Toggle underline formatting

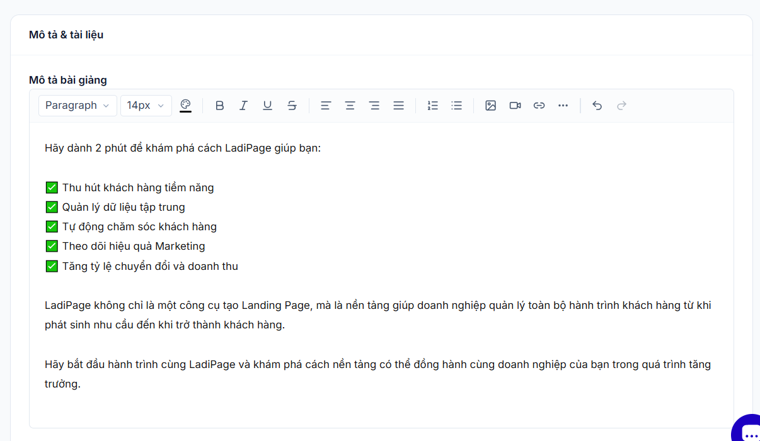pyautogui.click(x=267, y=106)
